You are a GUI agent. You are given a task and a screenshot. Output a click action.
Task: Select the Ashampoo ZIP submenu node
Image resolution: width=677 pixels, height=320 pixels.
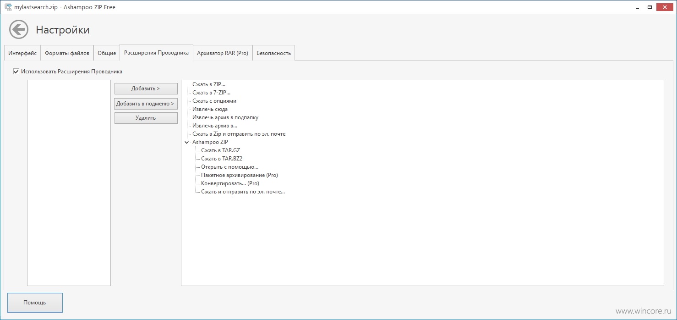coord(210,142)
